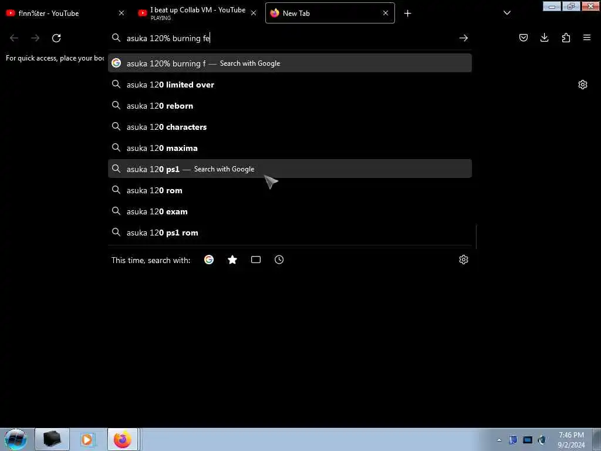
Task: Pick suggestion "asuka 120 ps1 rom"
Action: click(290, 233)
